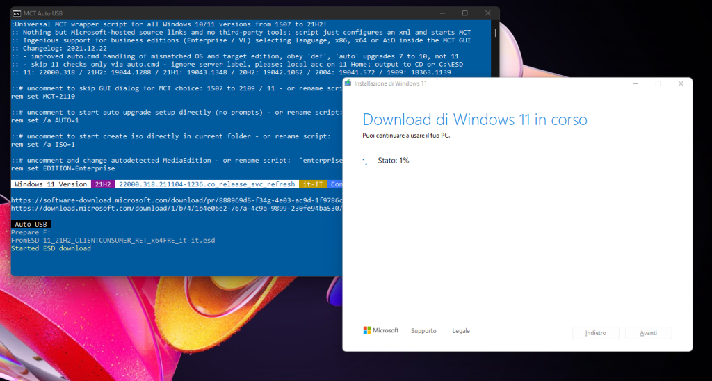Click the black Auto USB label
Viewport: 712px width, 381px height.
[x=31, y=225]
